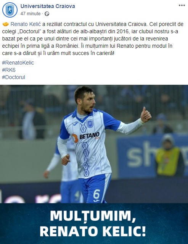Click the RENATO KELIC! banner text
188x244 pixels.
pos(93,231)
